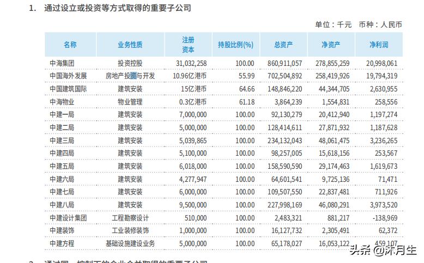Click total assets 234,132,043
This screenshot has height=263, width=424.
pos(284,140)
